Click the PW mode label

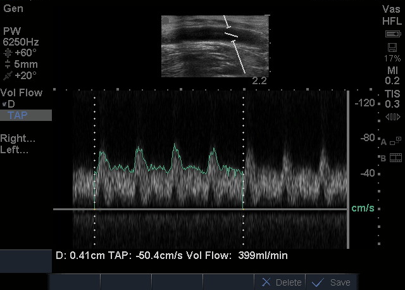(12, 31)
